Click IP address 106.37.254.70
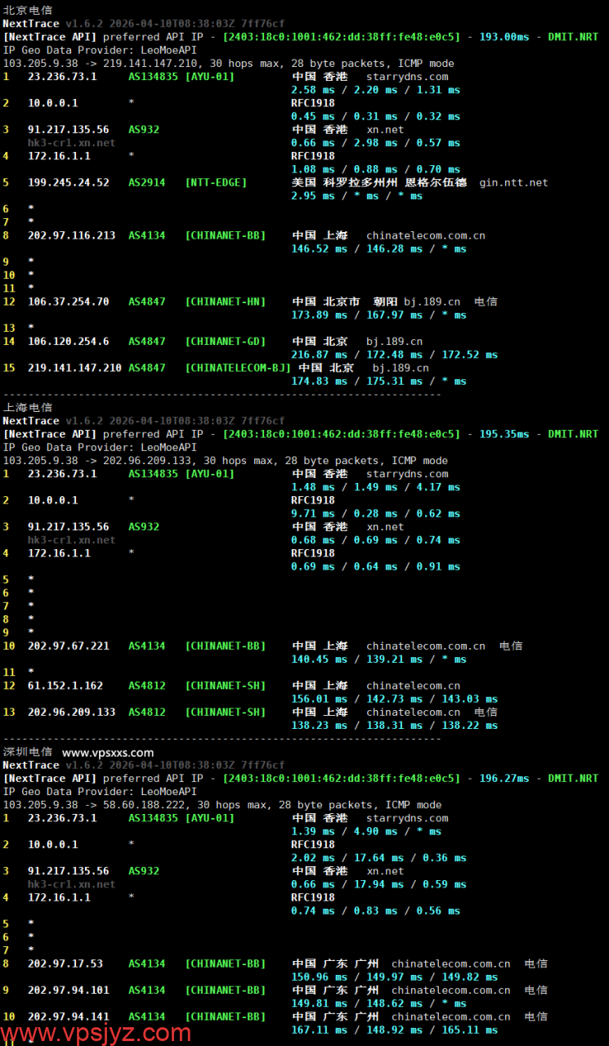The height and width of the screenshot is (1046, 609). point(69,302)
